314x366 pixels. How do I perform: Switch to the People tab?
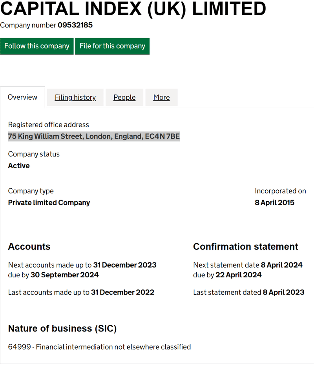(124, 97)
